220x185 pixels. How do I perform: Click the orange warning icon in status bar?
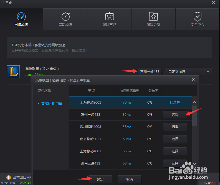point(9,178)
